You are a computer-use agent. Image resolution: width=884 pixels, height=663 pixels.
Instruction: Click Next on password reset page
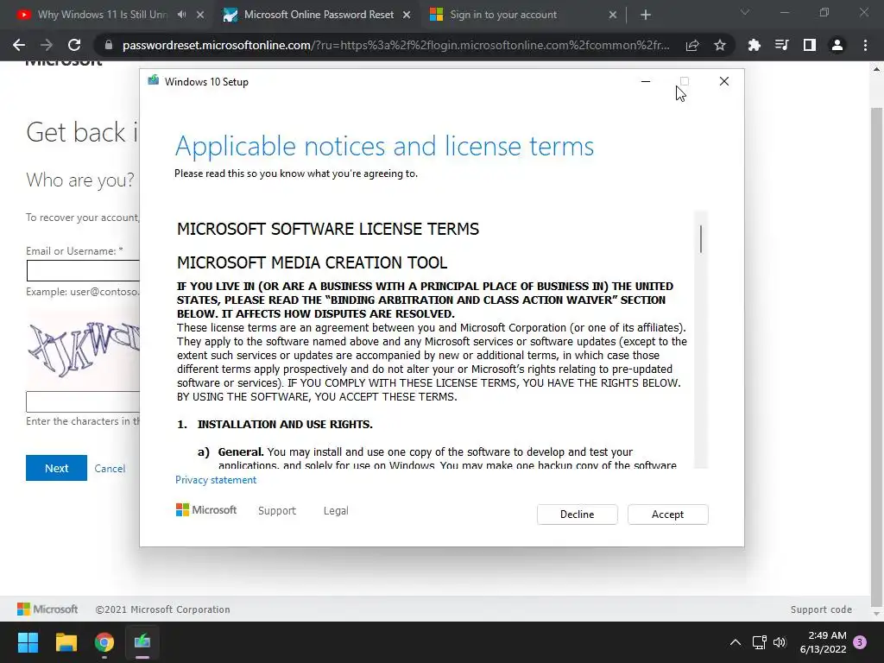coord(56,468)
